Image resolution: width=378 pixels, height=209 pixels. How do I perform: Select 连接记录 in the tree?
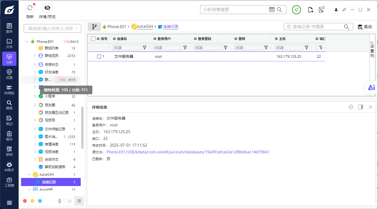click(x=51, y=182)
